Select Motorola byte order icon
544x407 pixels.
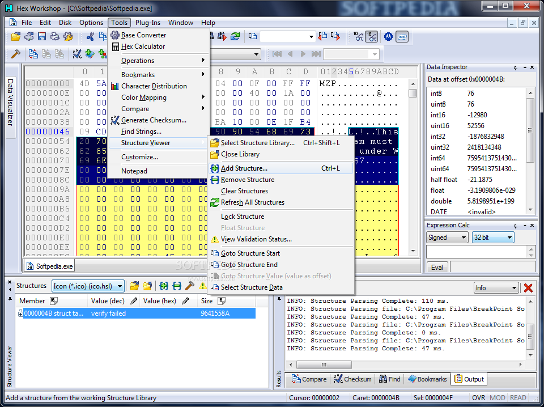coord(388,36)
